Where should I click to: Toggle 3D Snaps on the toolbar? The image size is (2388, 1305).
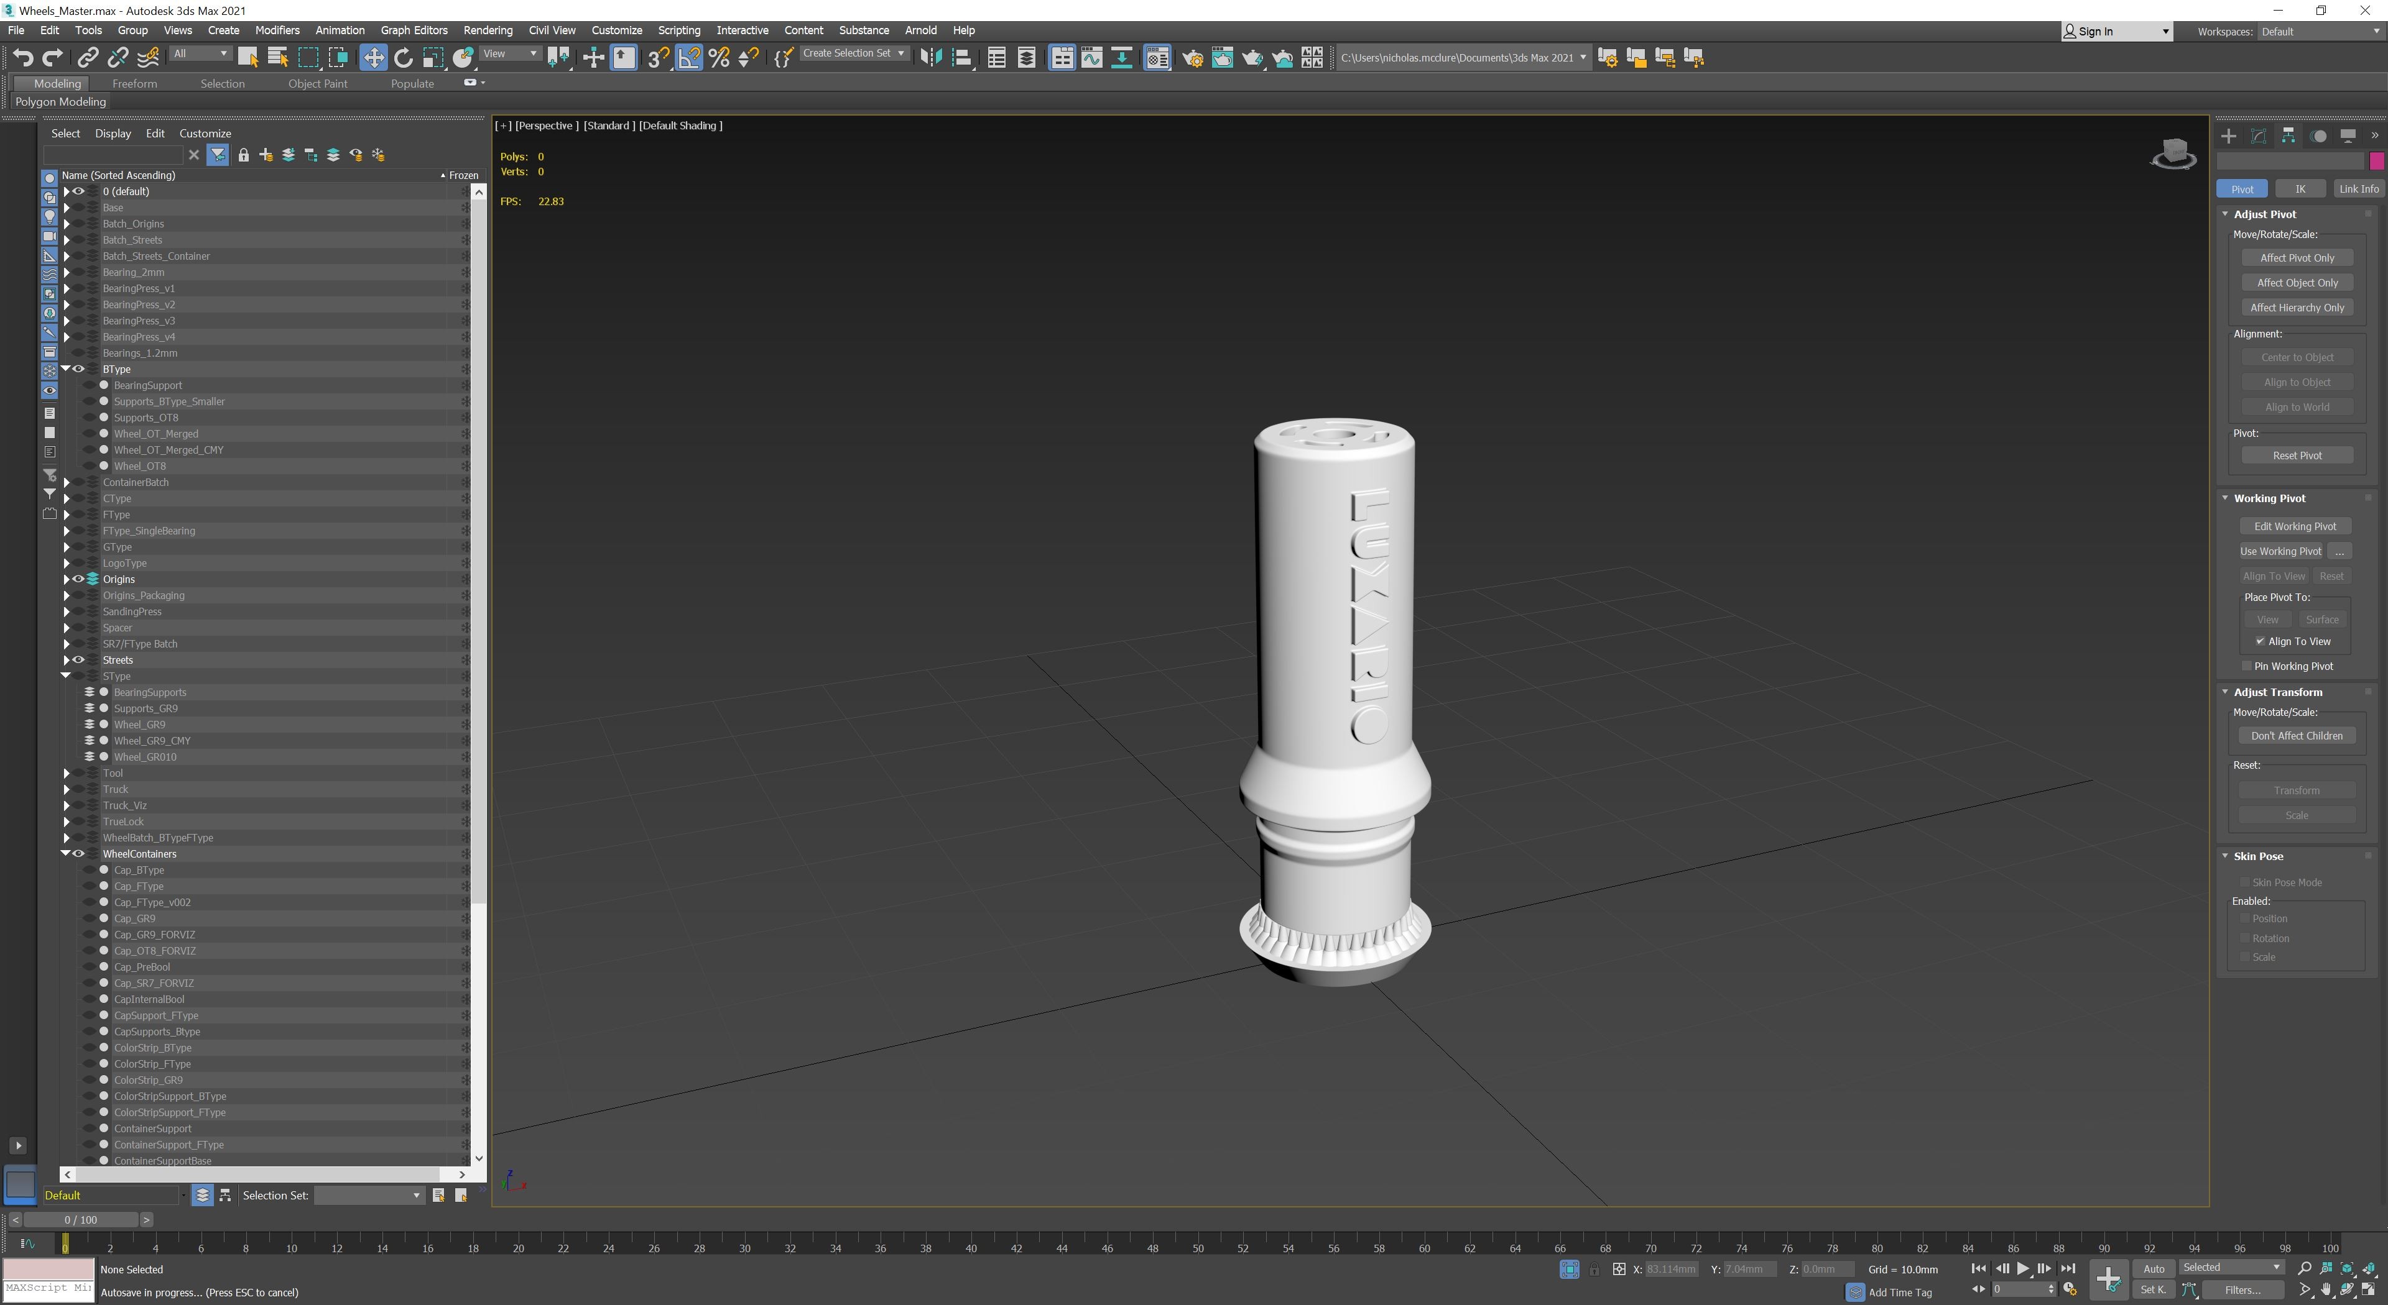pyautogui.click(x=658, y=57)
